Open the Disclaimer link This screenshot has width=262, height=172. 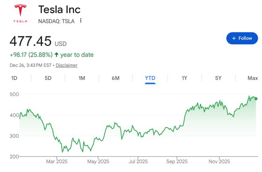click(67, 65)
